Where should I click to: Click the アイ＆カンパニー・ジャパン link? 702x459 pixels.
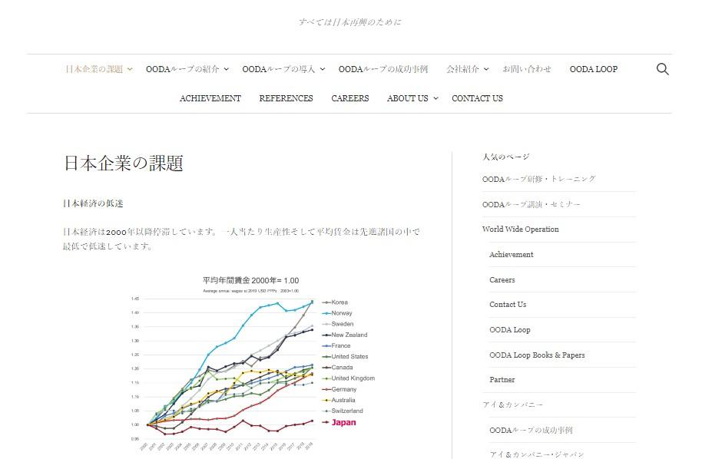[538, 454]
